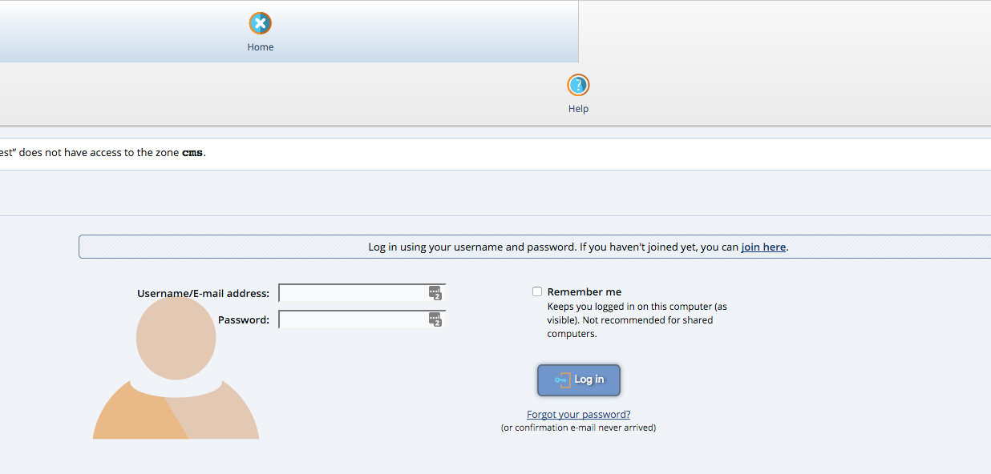Select the Help text label in menu

click(578, 109)
